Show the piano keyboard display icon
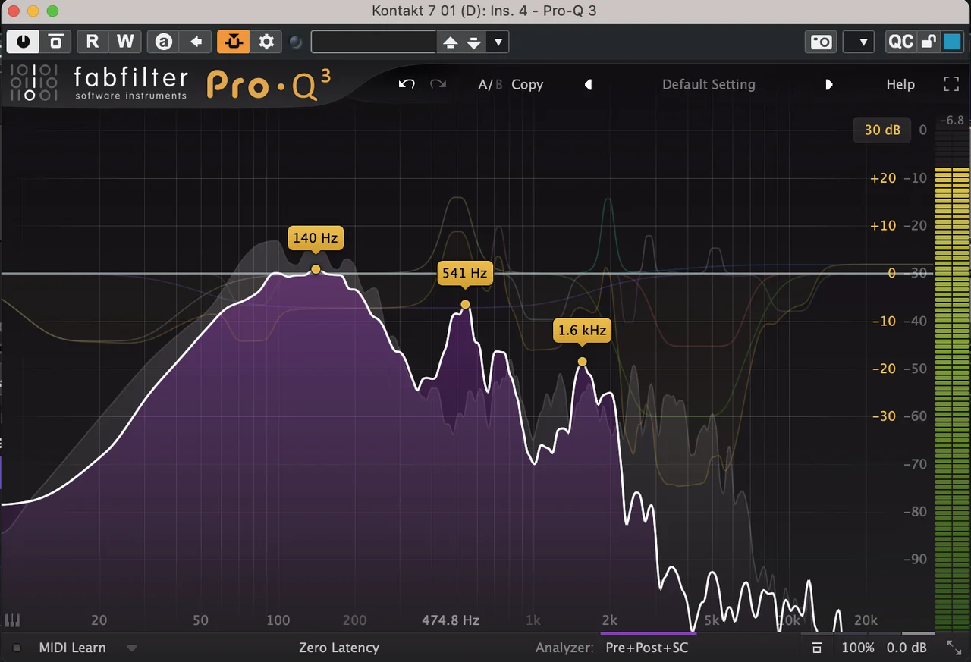This screenshot has height=662, width=971. tap(12, 620)
